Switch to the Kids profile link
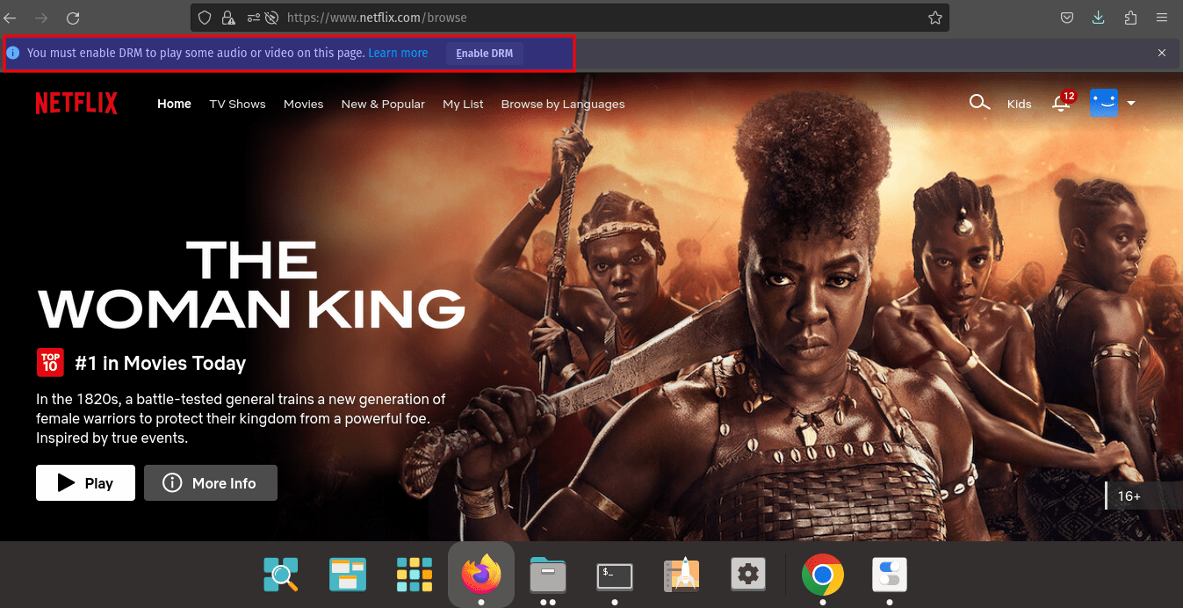Screen dimensions: 1183x608 click(x=1019, y=104)
